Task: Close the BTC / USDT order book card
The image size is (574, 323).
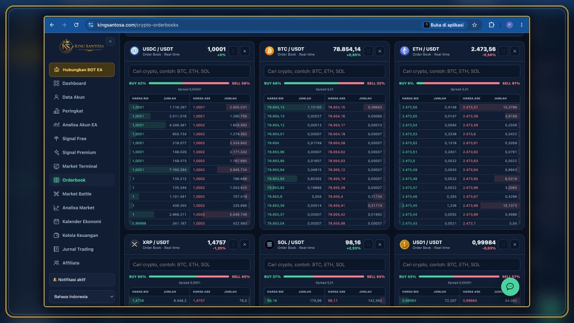Action: pyautogui.click(x=380, y=51)
